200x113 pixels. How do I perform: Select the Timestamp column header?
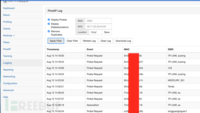[53, 49]
